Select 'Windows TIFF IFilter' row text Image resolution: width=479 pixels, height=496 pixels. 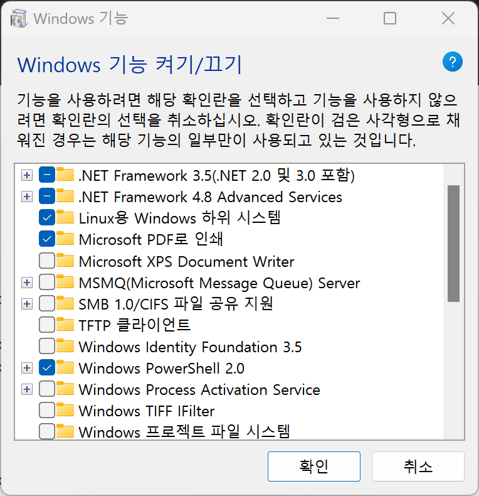point(147,411)
